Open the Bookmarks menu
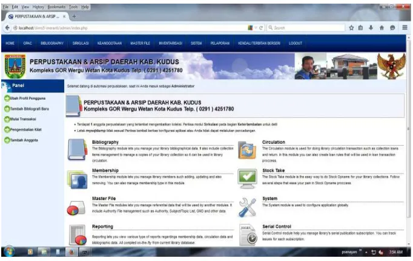Screen dimensions: 413x261 pos(56,7)
